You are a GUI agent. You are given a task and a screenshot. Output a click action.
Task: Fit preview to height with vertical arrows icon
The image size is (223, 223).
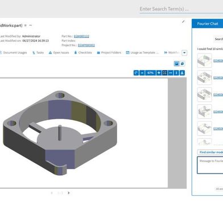176,73
